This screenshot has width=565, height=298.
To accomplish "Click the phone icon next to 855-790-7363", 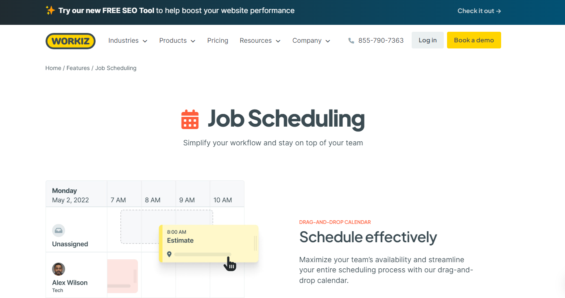I will 351,40.
